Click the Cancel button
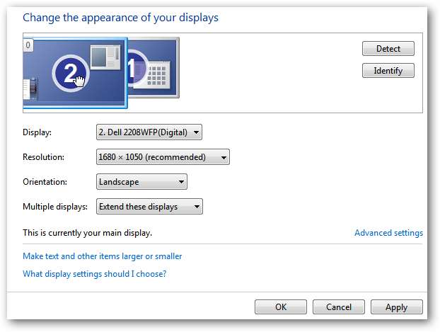Screen dimensions: 440x332 click(339, 307)
